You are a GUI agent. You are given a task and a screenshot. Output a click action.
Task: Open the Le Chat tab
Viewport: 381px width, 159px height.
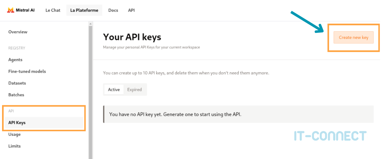pos(53,10)
